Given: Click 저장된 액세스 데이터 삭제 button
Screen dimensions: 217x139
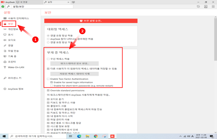Looking at the screenshot, I should (x=74, y=74).
